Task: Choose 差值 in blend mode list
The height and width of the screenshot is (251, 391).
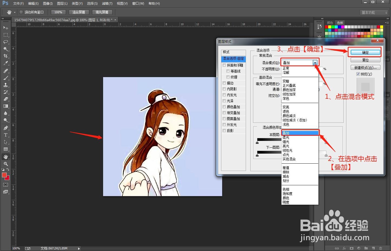Action: 300,168
